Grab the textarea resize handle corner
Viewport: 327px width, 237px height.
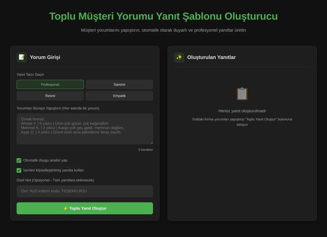click(151, 142)
